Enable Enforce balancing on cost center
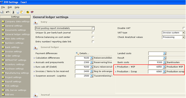Viewport: 186px width, 98px height. (x=93, y=37)
